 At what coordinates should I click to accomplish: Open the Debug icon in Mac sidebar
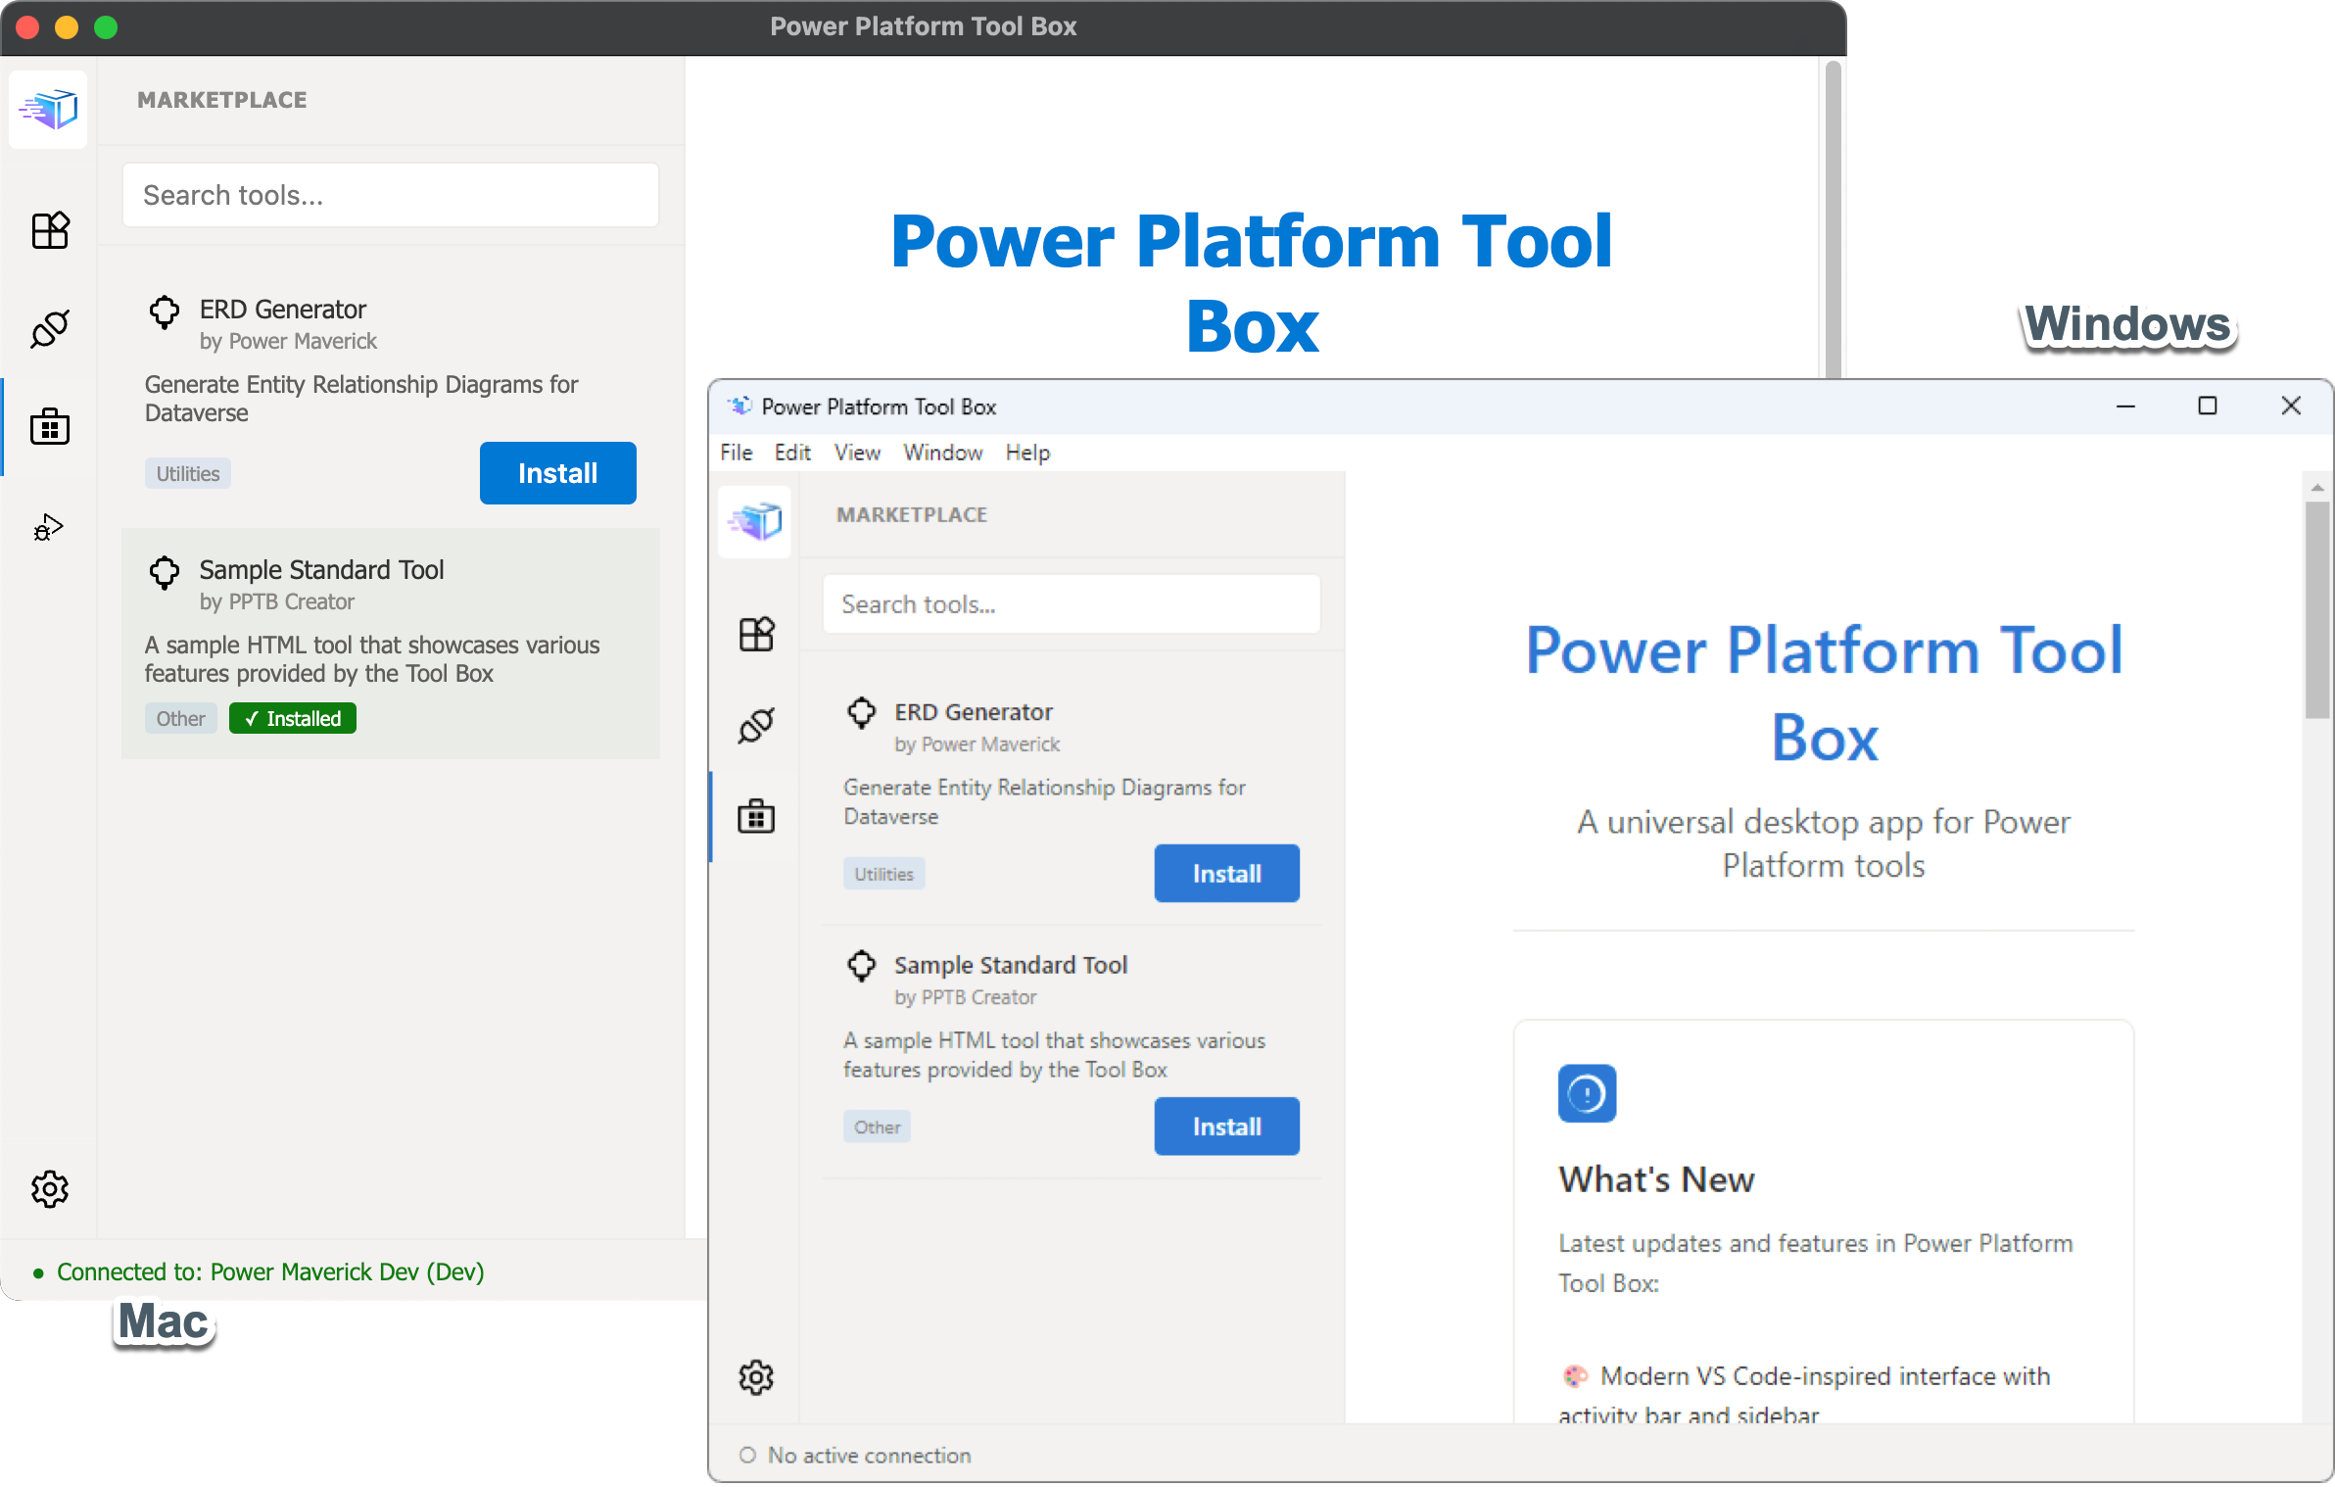coord(48,527)
